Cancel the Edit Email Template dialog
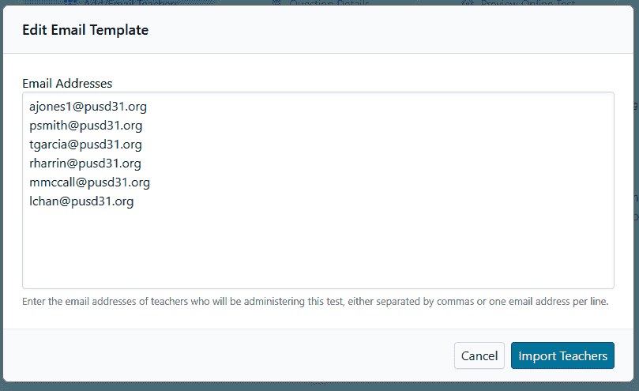The height and width of the screenshot is (391, 639). [479, 355]
